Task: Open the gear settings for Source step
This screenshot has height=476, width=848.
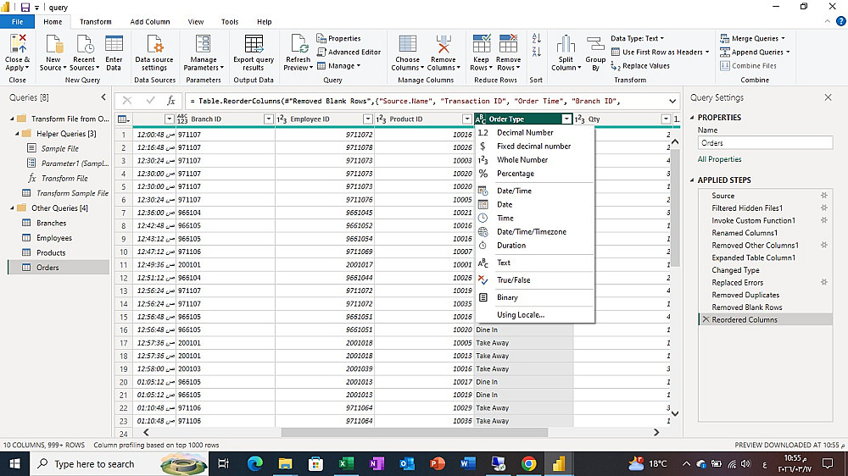Action: [823, 196]
